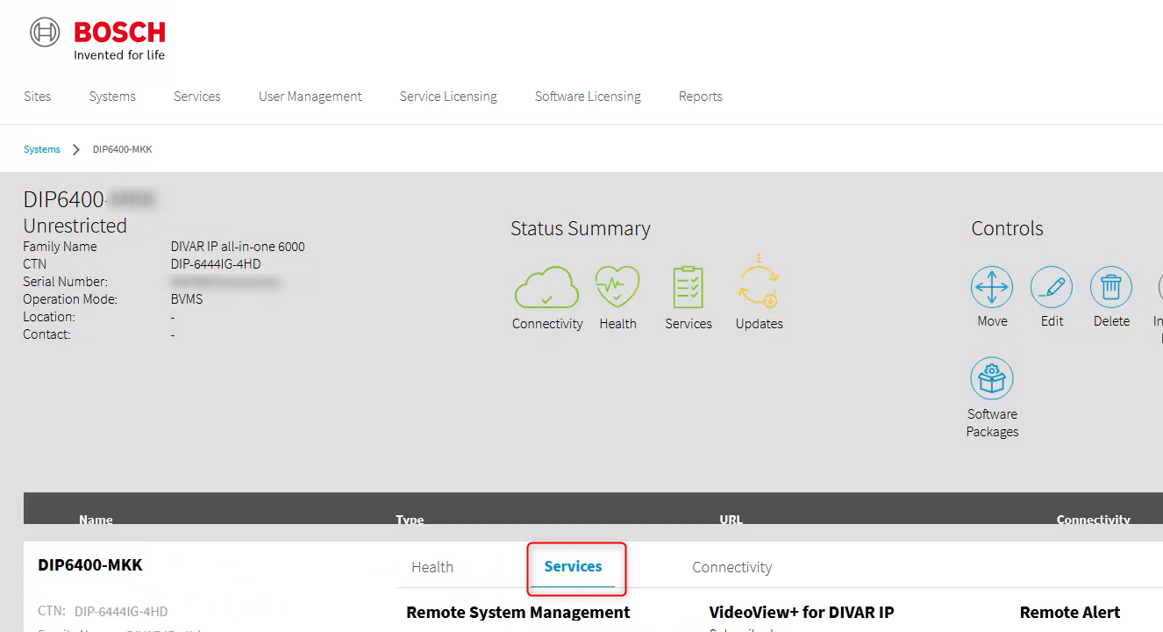Image resolution: width=1163 pixels, height=632 pixels.
Task: Navigate to User Management
Action: coord(310,97)
